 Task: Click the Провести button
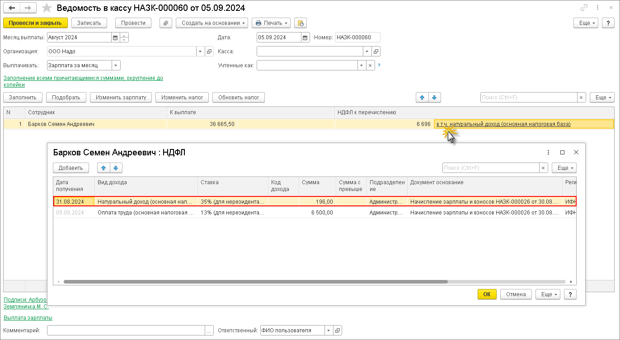click(x=133, y=23)
